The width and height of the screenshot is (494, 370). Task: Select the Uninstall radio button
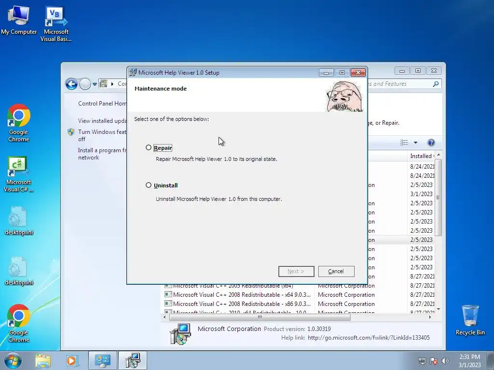point(149,185)
